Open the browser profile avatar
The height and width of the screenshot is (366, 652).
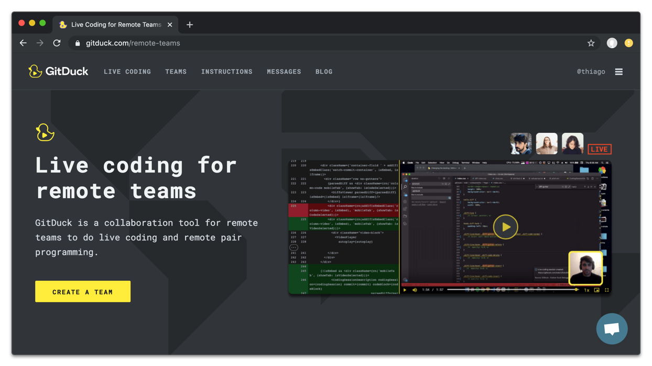pos(612,43)
